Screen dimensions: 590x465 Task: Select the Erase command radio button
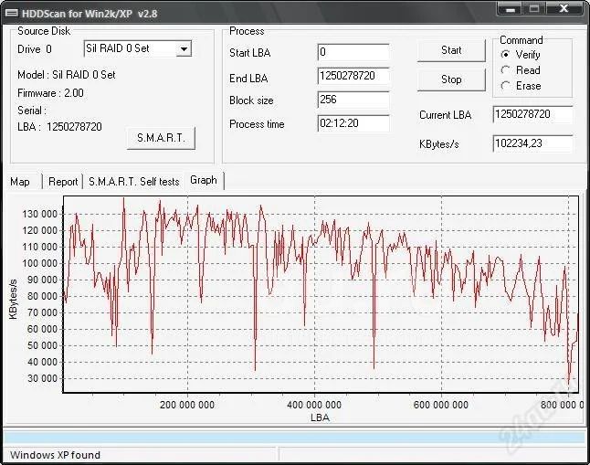tap(505, 86)
